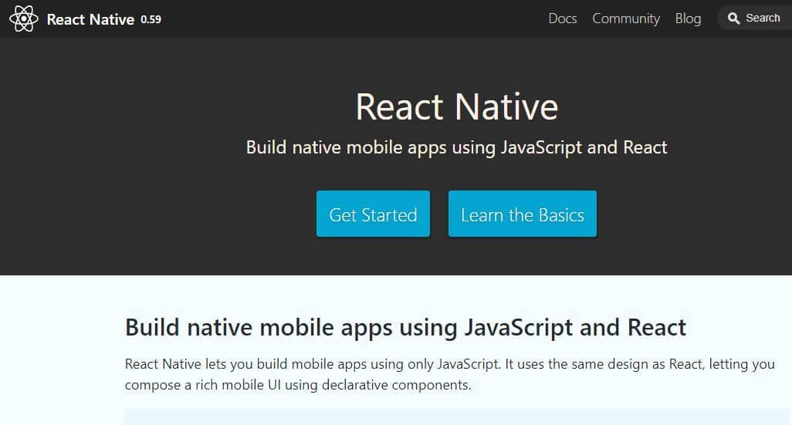Image resolution: width=792 pixels, height=425 pixels.
Task: Go to the Blog page
Action: [x=688, y=19]
